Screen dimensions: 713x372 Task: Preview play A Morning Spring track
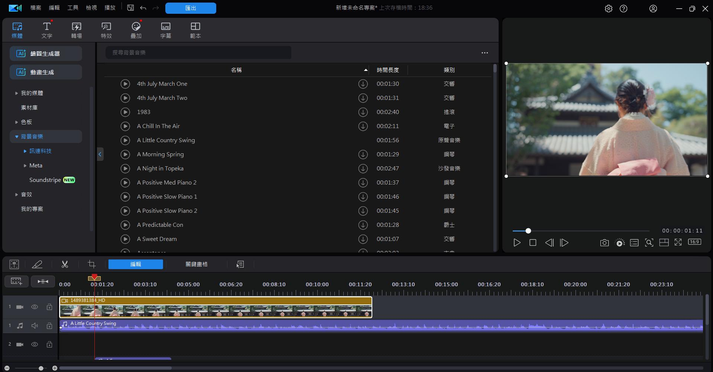pos(125,154)
